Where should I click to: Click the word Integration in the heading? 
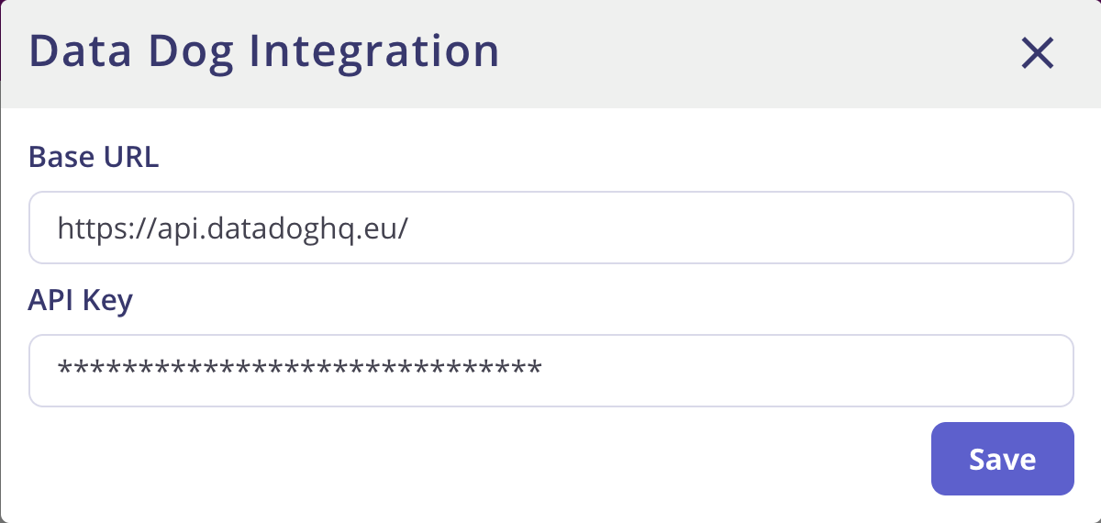375,51
